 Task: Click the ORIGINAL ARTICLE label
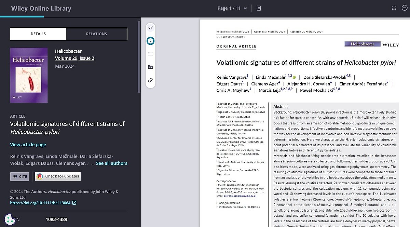(236, 46)
